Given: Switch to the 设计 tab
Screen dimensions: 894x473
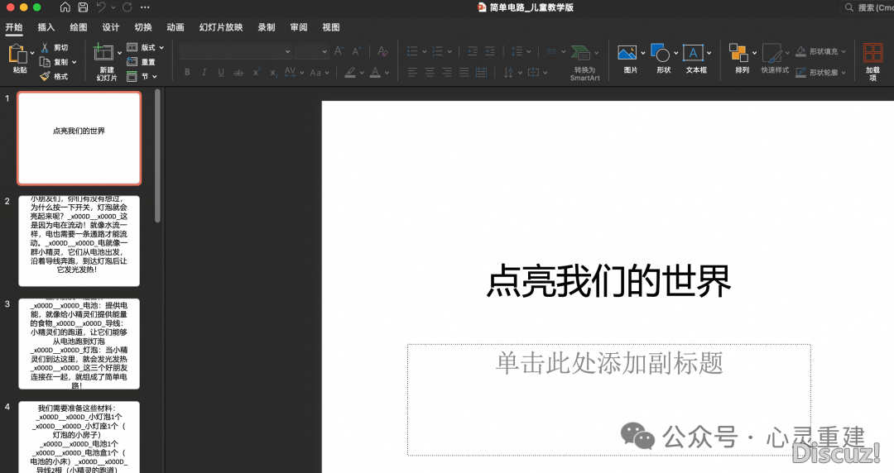Looking at the screenshot, I should point(111,27).
